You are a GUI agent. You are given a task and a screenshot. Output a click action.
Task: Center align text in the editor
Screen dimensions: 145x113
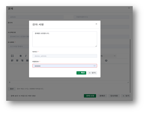17,60
